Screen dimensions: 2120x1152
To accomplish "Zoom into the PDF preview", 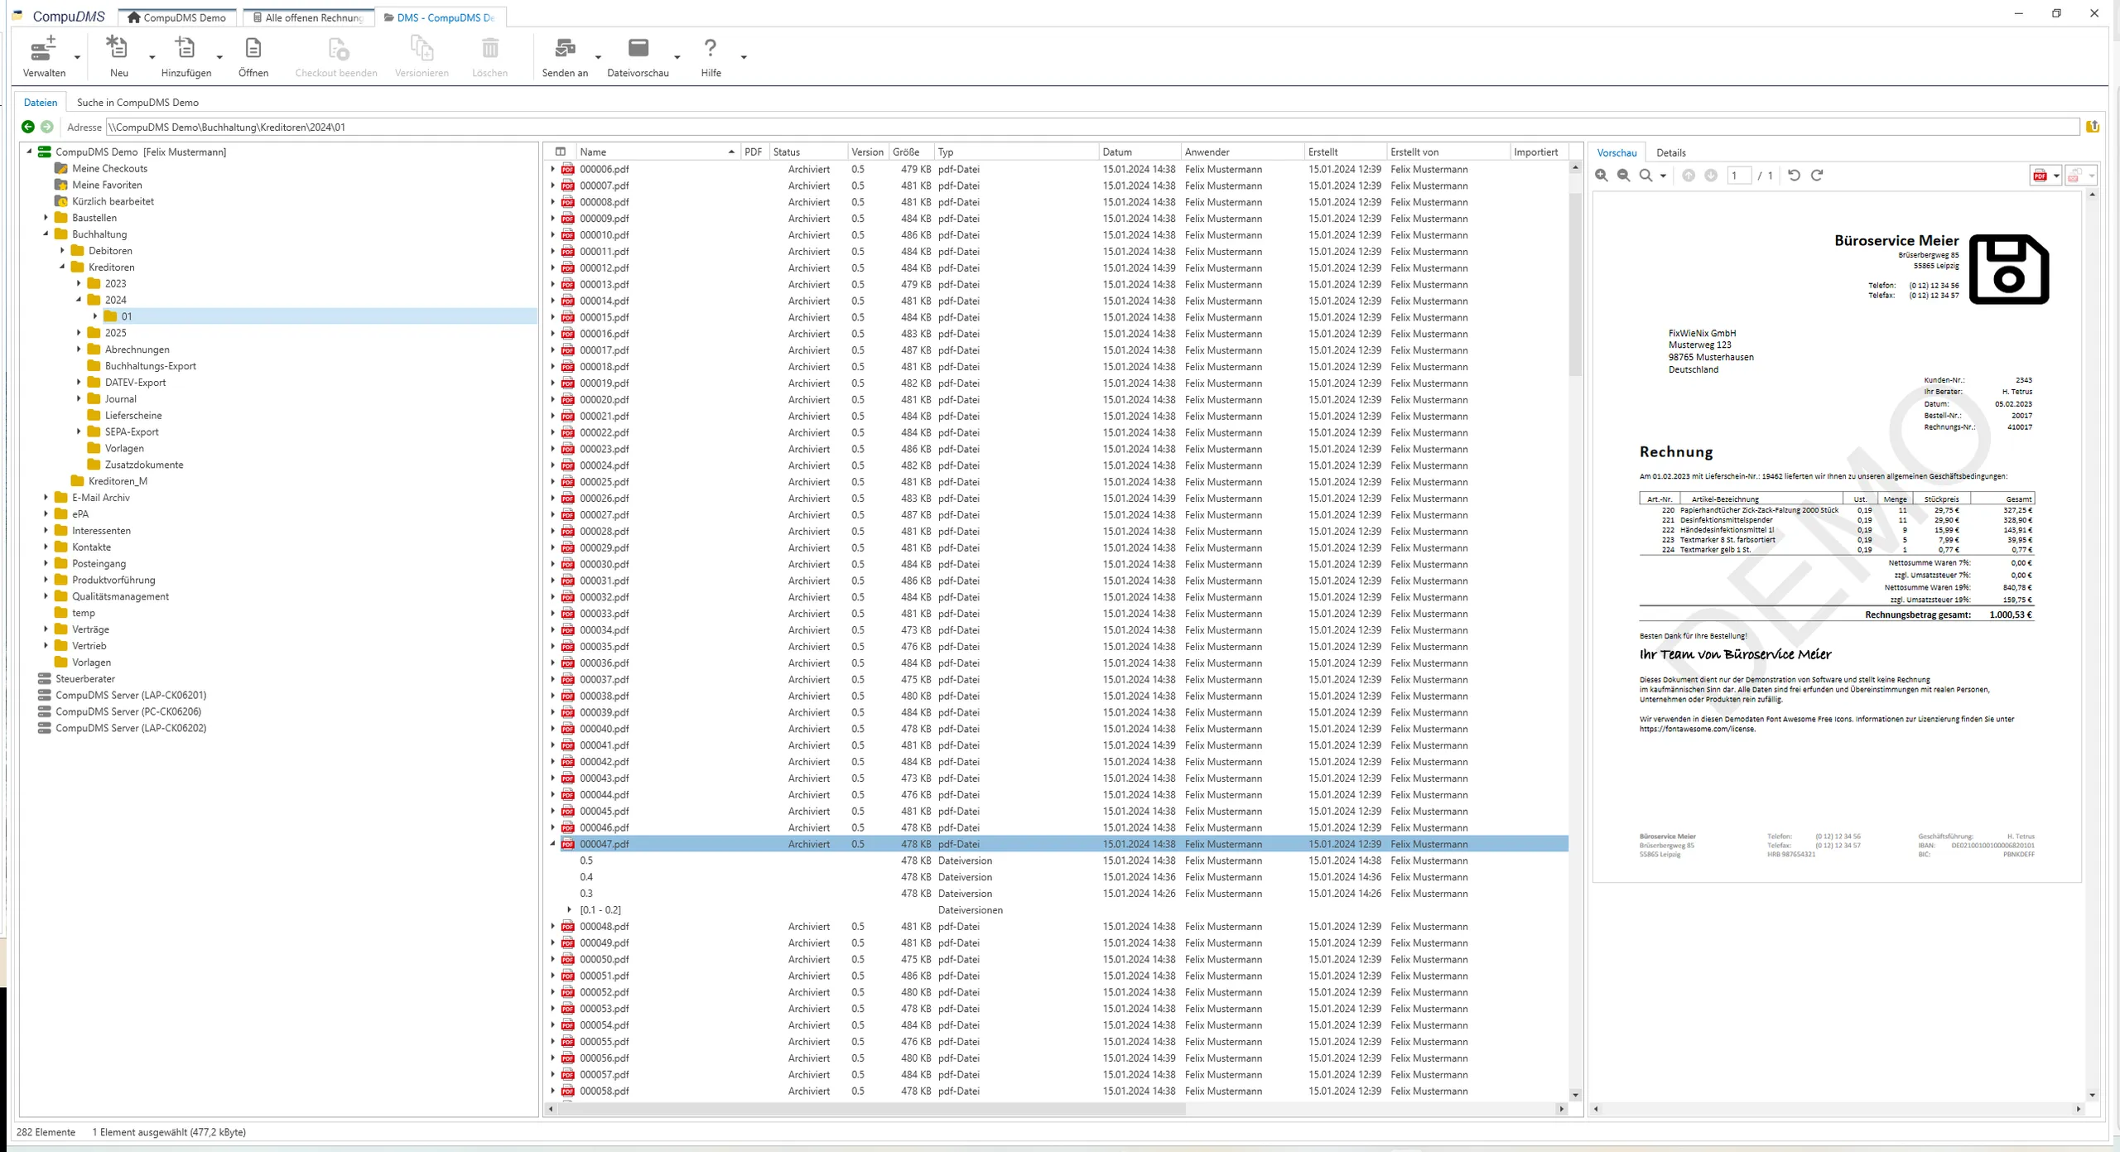I will 1600,175.
